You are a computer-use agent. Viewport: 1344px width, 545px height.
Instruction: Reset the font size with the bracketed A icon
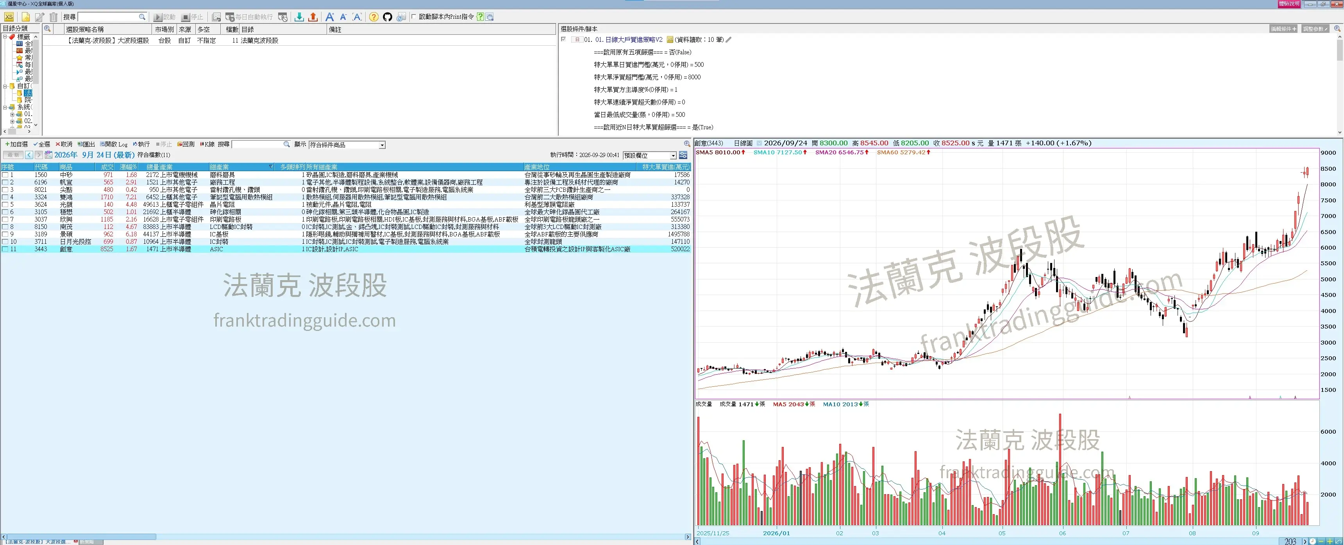click(x=357, y=17)
